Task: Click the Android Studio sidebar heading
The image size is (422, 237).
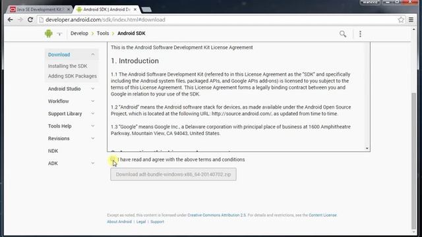Action: point(65,89)
